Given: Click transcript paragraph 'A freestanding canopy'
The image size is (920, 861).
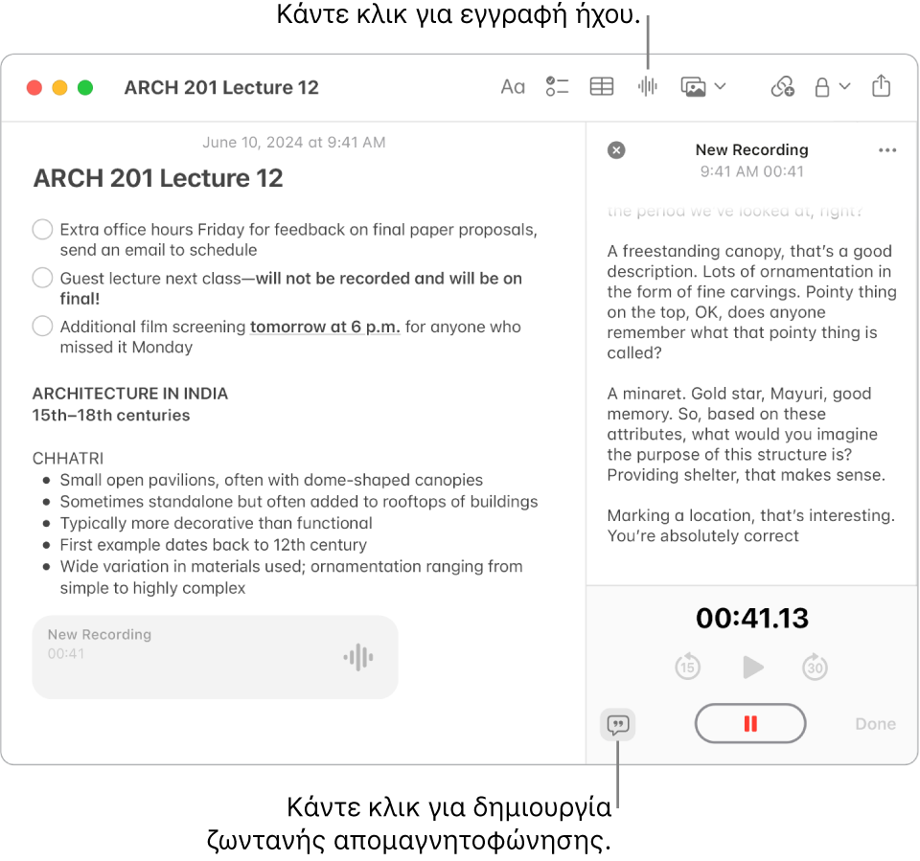Looking at the screenshot, I should [x=751, y=302].
